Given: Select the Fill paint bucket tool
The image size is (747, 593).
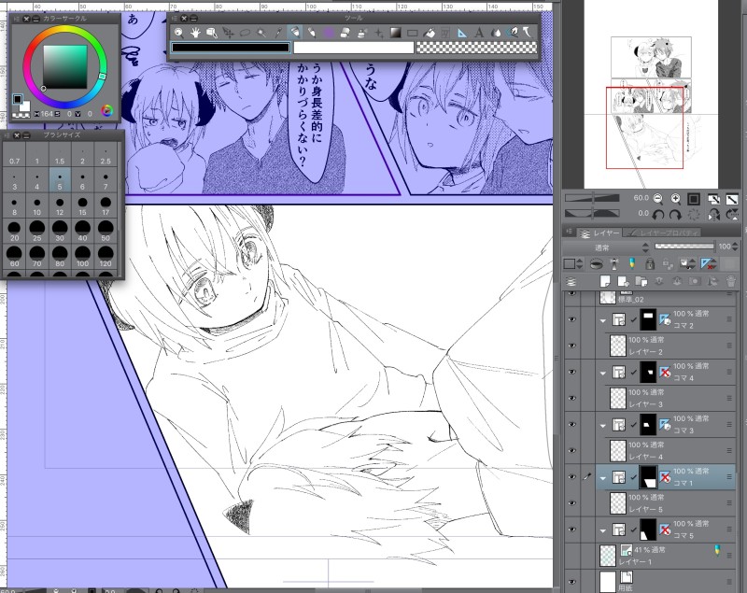Looking at the screenshot, I should coord(430,33).
